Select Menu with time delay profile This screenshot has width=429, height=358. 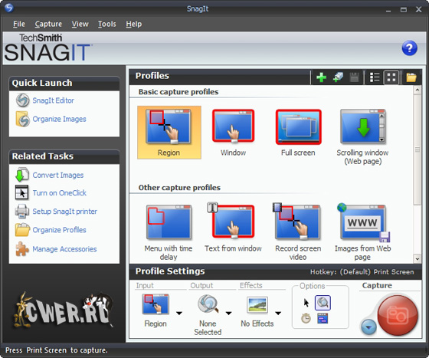click(x=169, y=232)
